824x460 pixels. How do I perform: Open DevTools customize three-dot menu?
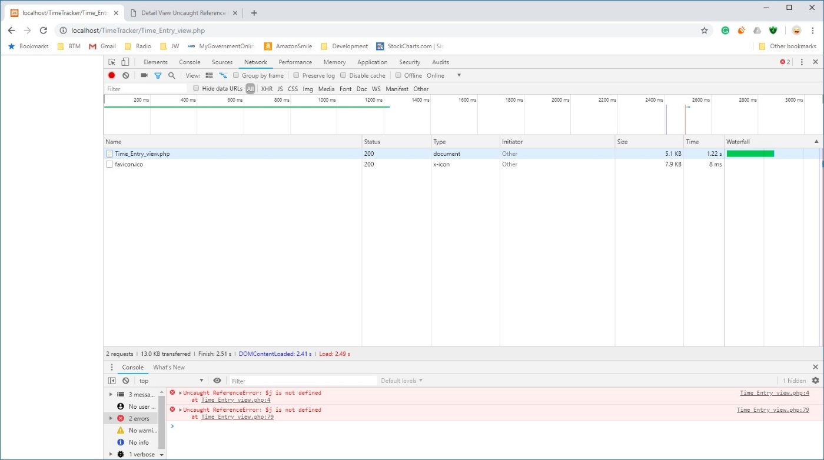[802, 62]
